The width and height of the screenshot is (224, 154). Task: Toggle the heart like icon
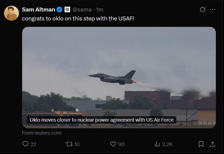tap(113, 144)
